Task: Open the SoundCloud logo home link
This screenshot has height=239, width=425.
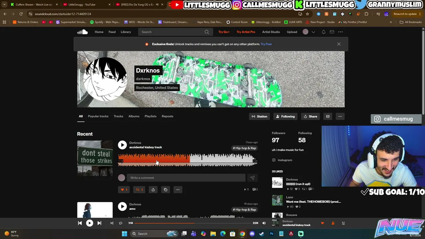Action: click(82, 32)
